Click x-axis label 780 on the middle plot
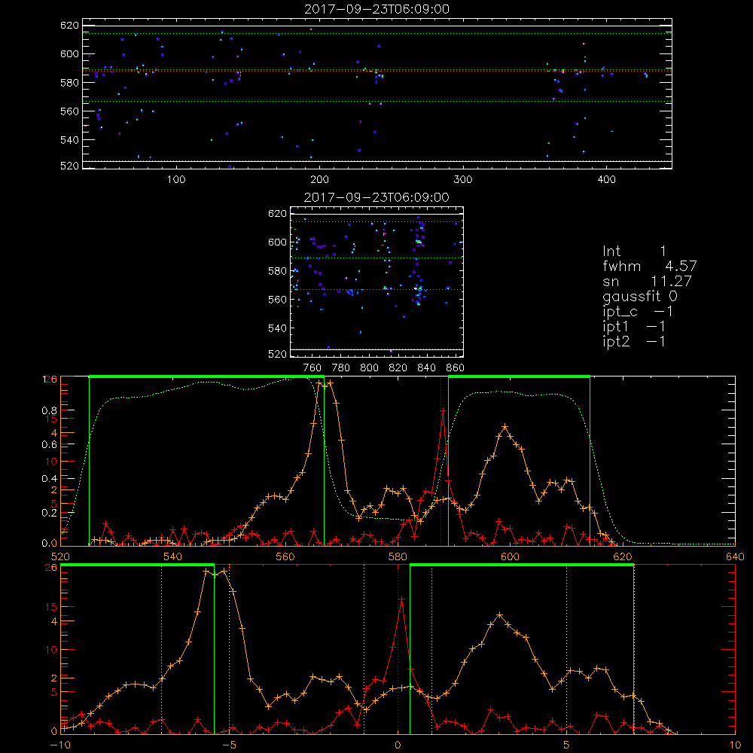The height and width of the screenshot is (753, 753). point(341,368)
